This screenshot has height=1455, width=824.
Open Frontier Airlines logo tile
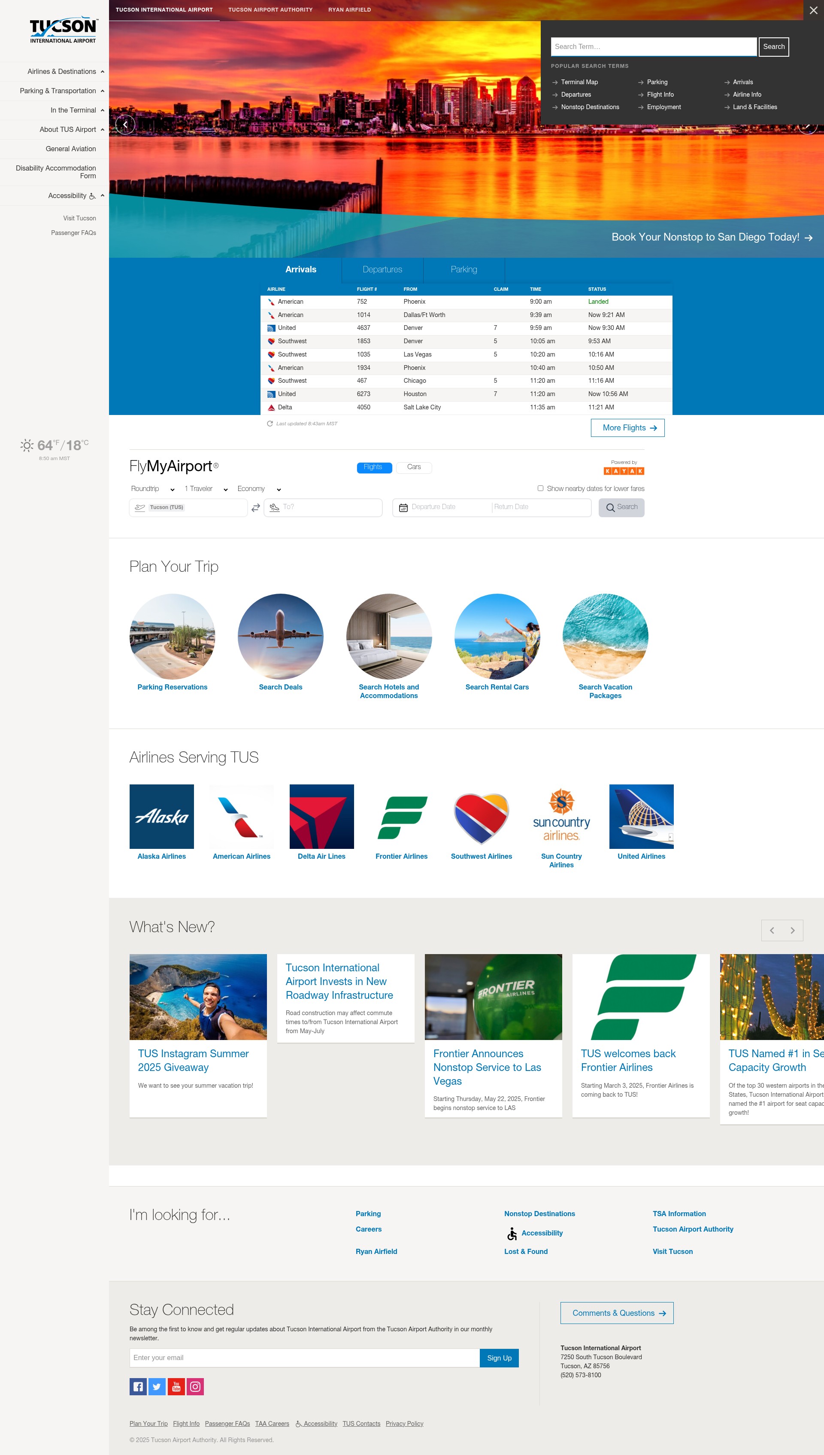click(x=402, y=816)
